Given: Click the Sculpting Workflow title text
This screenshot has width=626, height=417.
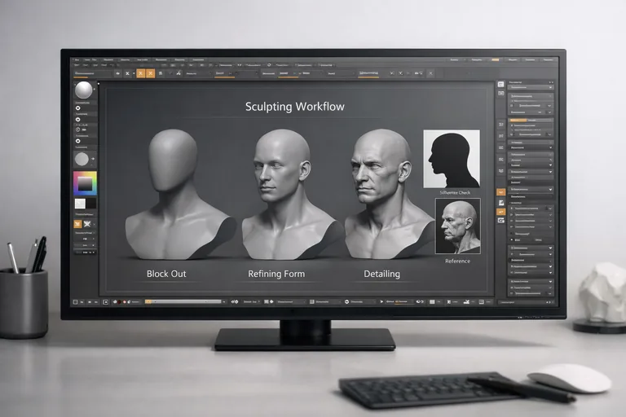Looking at the screenshot, I should pyautogui.click(x=294, y=107).
